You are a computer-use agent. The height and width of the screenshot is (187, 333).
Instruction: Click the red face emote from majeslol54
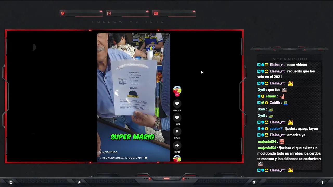click(282, 142)
